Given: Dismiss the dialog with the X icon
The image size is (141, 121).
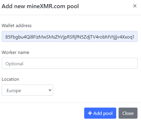Looking at the screenshot, I should tap(135, 6).
